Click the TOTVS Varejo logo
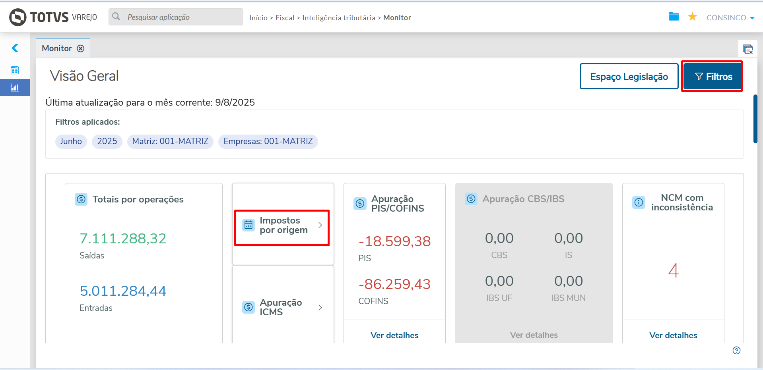This screenshot has height=370, width=763. pos(53,17)
